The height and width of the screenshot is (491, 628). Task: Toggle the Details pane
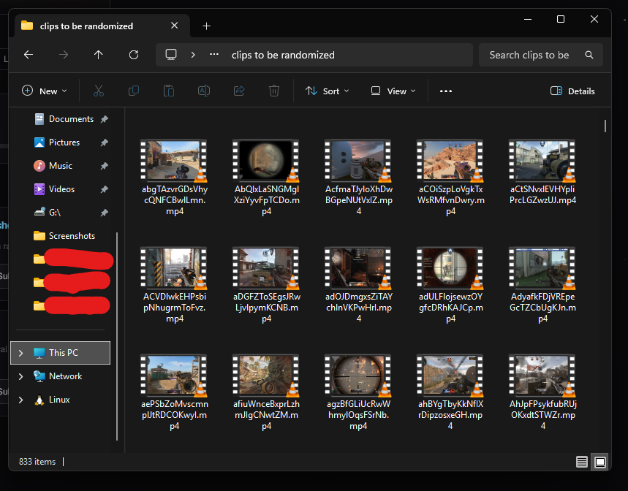click(x=572, y=91)
